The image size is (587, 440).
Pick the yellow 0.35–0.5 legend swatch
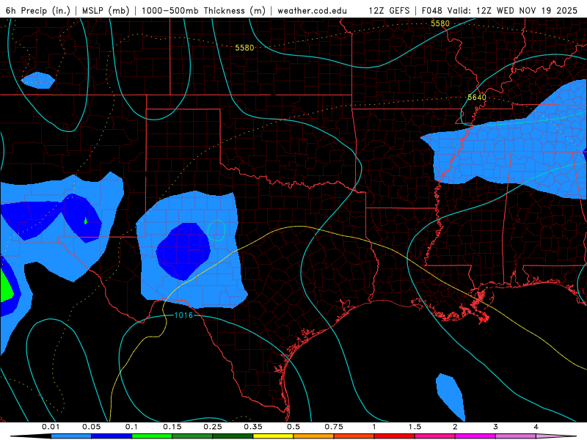[x=273, y=436]
